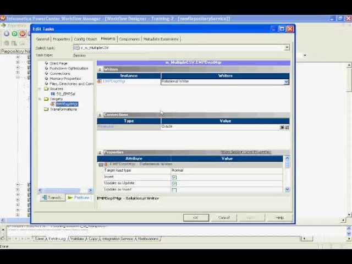Select Transformations in the tree
Screen dimensions: 352x264
[x=63, y=109]
